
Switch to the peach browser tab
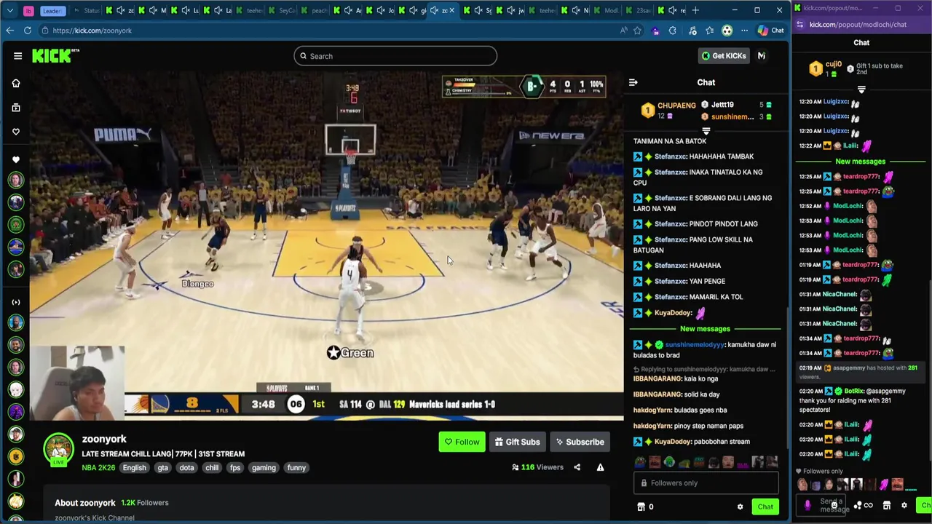tap(315, 10)
